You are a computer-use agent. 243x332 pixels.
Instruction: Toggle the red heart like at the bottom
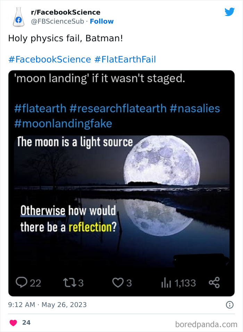pyautogui.click(x=13, y=322)
